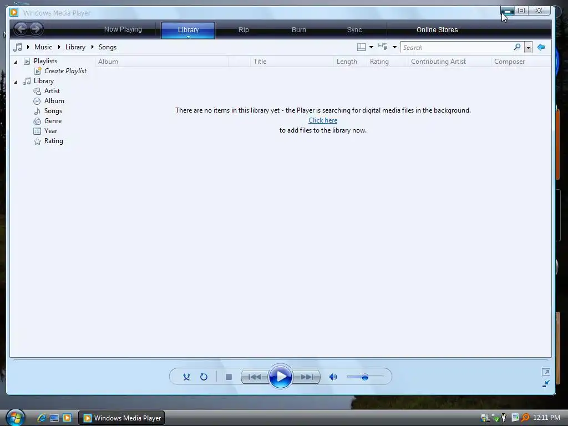Open the search options dropdown arrow
Viewport: 568px width, 426px height.
coord(528,48)
